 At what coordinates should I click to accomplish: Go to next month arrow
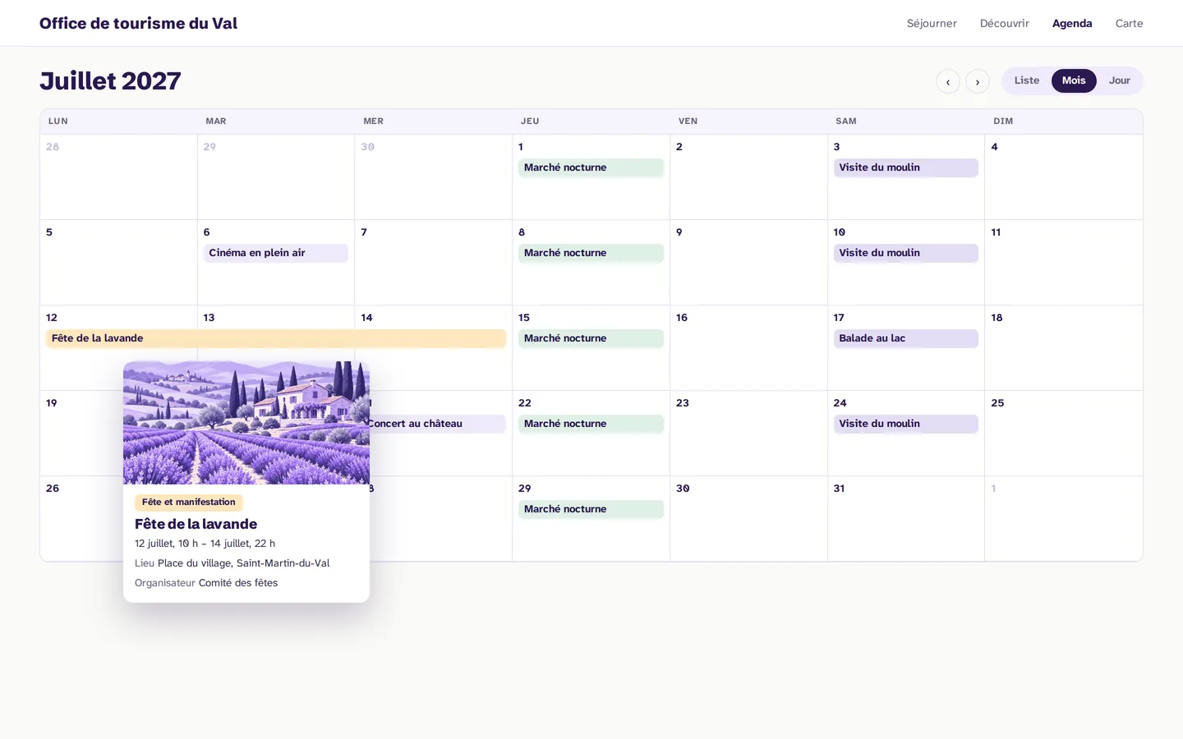coord(977,81)
